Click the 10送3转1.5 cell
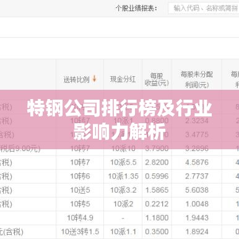Screen dimensions: 239x239 click(80, 232)
